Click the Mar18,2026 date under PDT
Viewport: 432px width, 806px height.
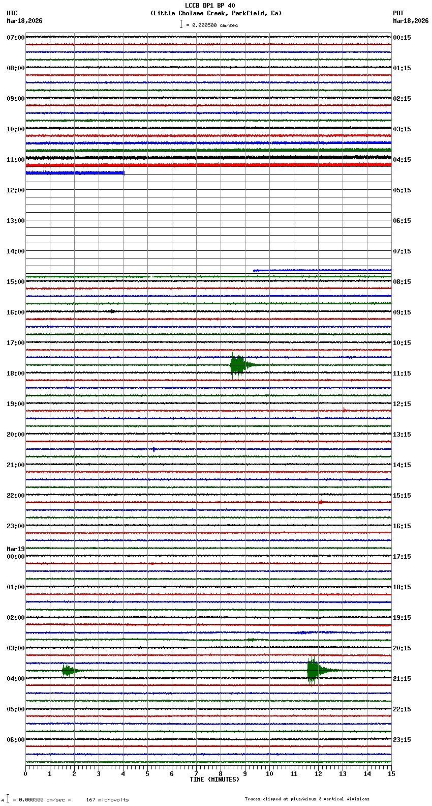pos(411,21)
